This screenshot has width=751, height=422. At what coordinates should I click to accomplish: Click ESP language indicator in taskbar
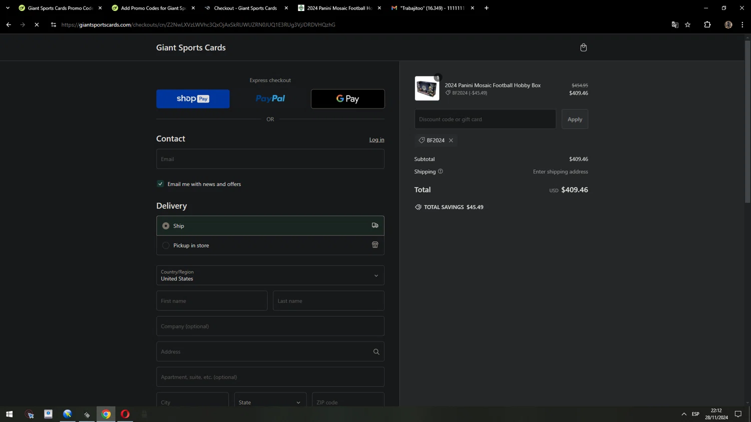point(695,414)
